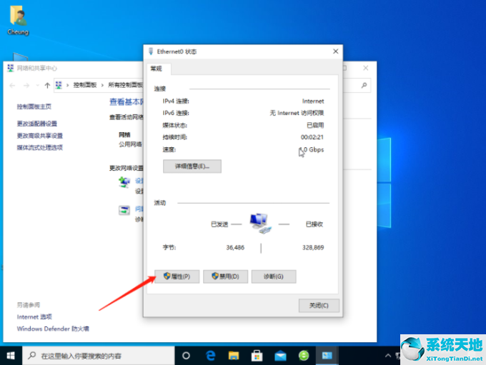The height and width of the screenshot is (365, 486).
Task: Open 更改适配器设置 link
Action: click(37, 124)
